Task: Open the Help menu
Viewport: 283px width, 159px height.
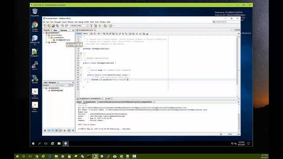Action: tap(108, 22)
